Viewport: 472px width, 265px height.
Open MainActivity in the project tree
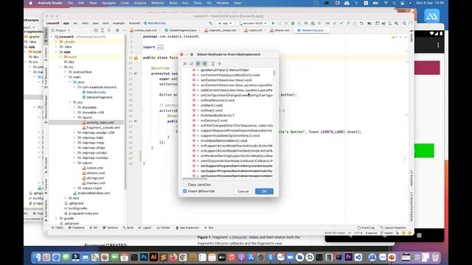pyautogui.click(x=97, y=92)
